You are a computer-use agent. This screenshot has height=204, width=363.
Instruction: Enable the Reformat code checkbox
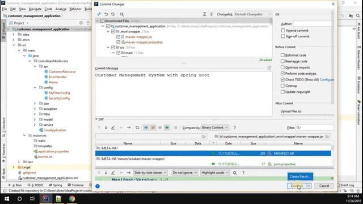282,55
